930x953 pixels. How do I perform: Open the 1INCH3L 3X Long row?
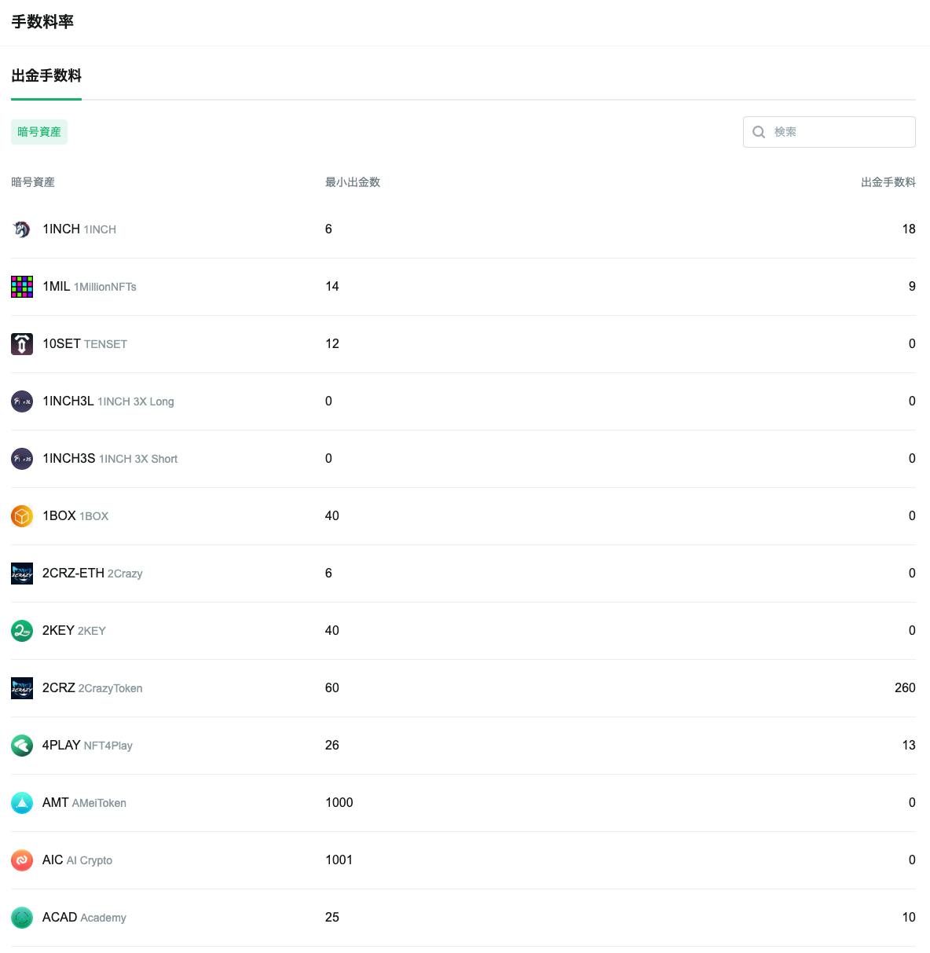(463, 401)
